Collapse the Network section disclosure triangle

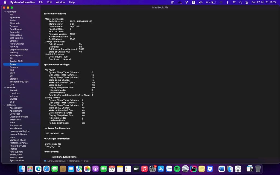[x=5, y=87]
